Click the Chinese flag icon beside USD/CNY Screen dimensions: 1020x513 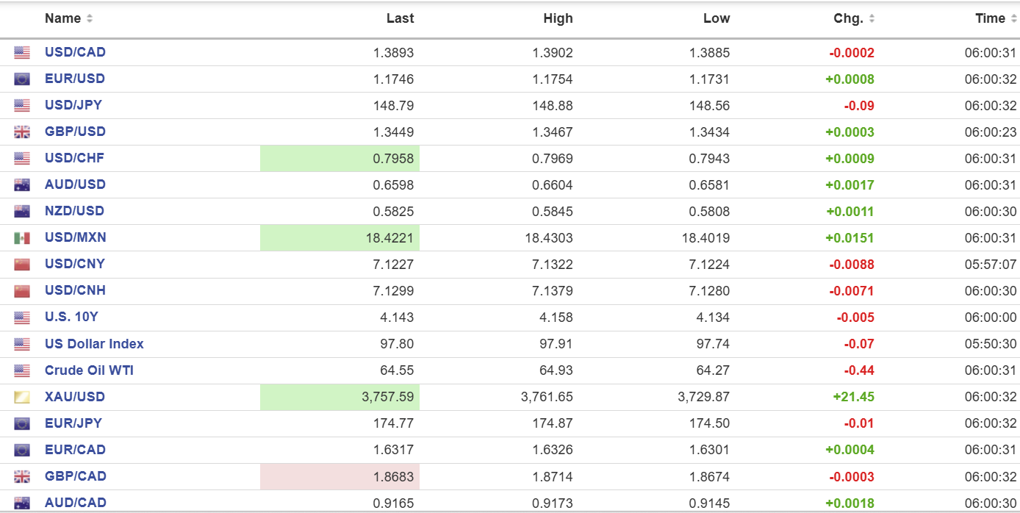(x=22, y=265)
